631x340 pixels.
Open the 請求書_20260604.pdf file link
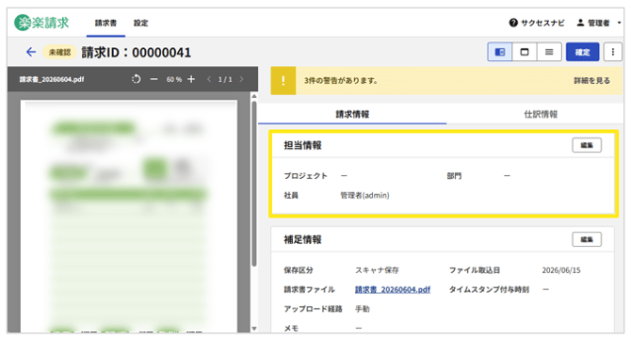[x=393, y=289]
